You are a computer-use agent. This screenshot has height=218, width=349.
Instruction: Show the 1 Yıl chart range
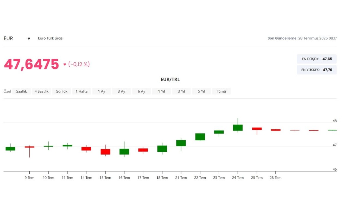(161, 91)
